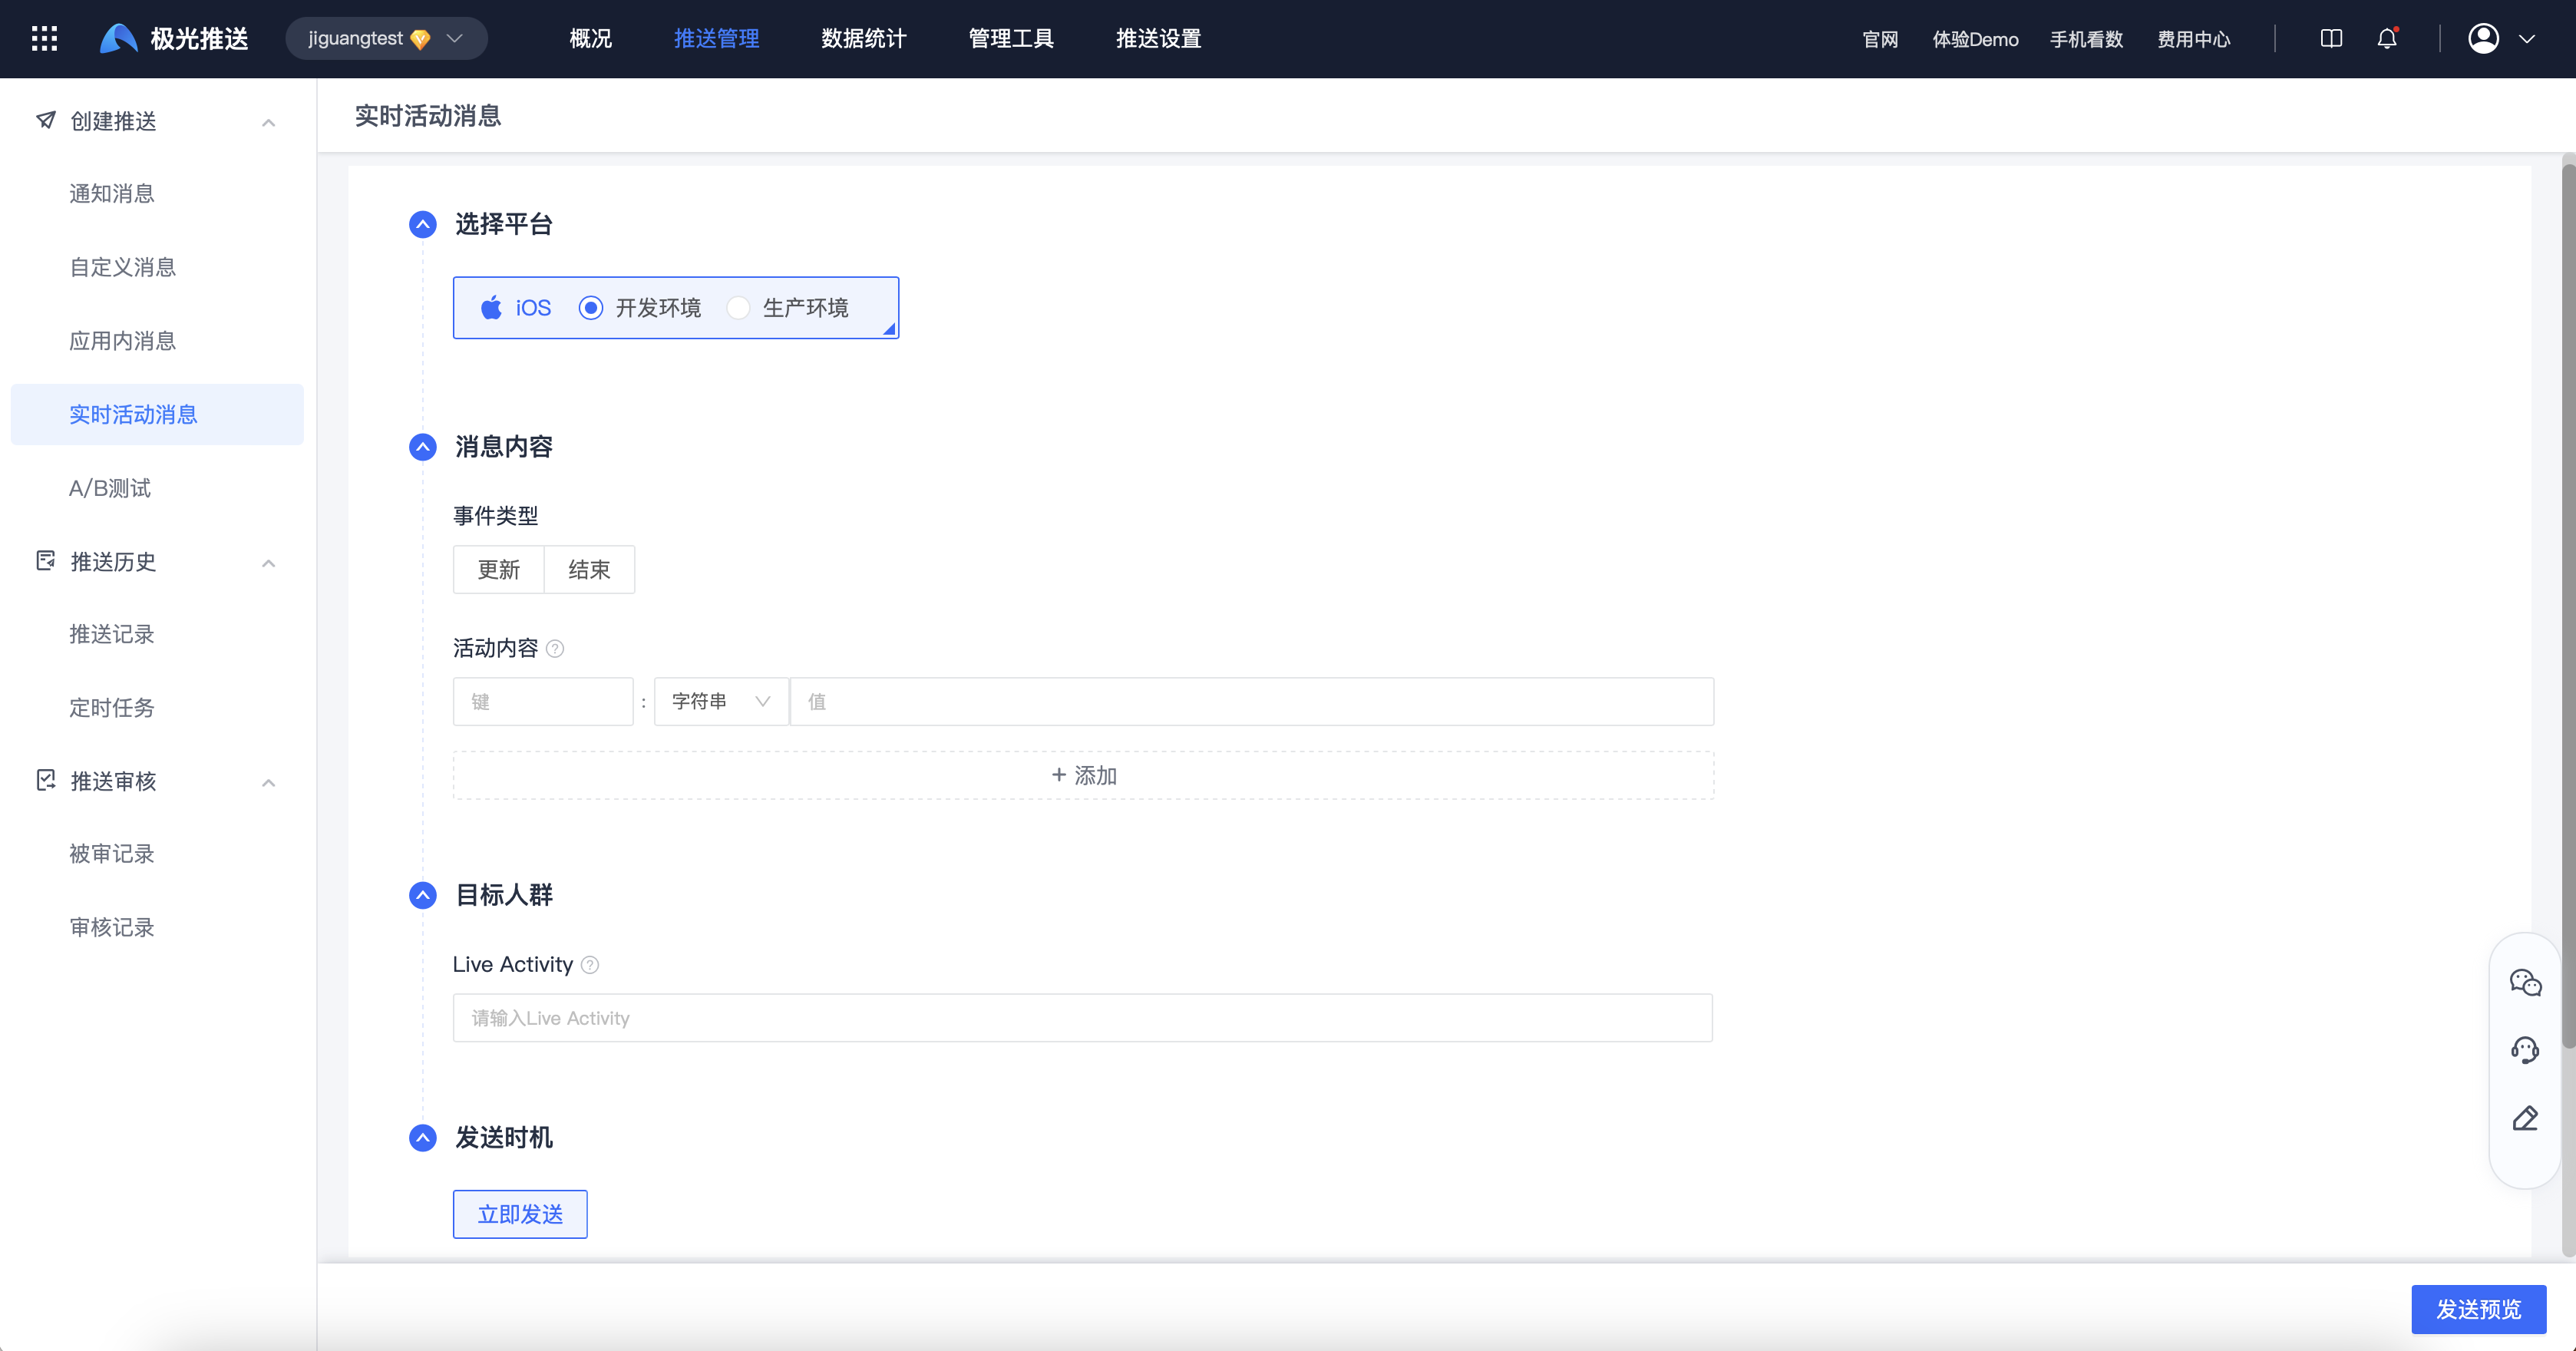This screenshot has width=2576, height=1351.
Task: Open the feedback pencil icon
Action: [x=2525, y=1118]
